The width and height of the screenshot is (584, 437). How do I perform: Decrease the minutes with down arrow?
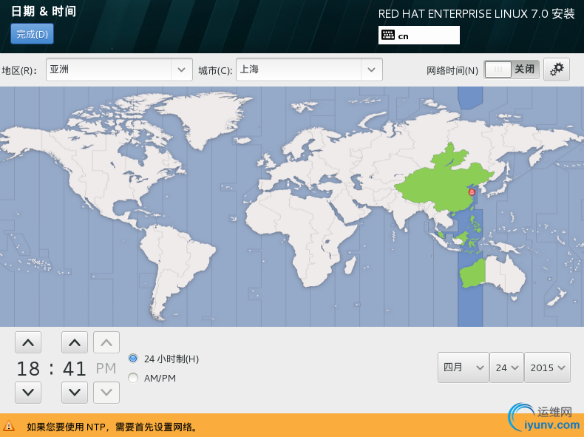click(x=75, y=393)
